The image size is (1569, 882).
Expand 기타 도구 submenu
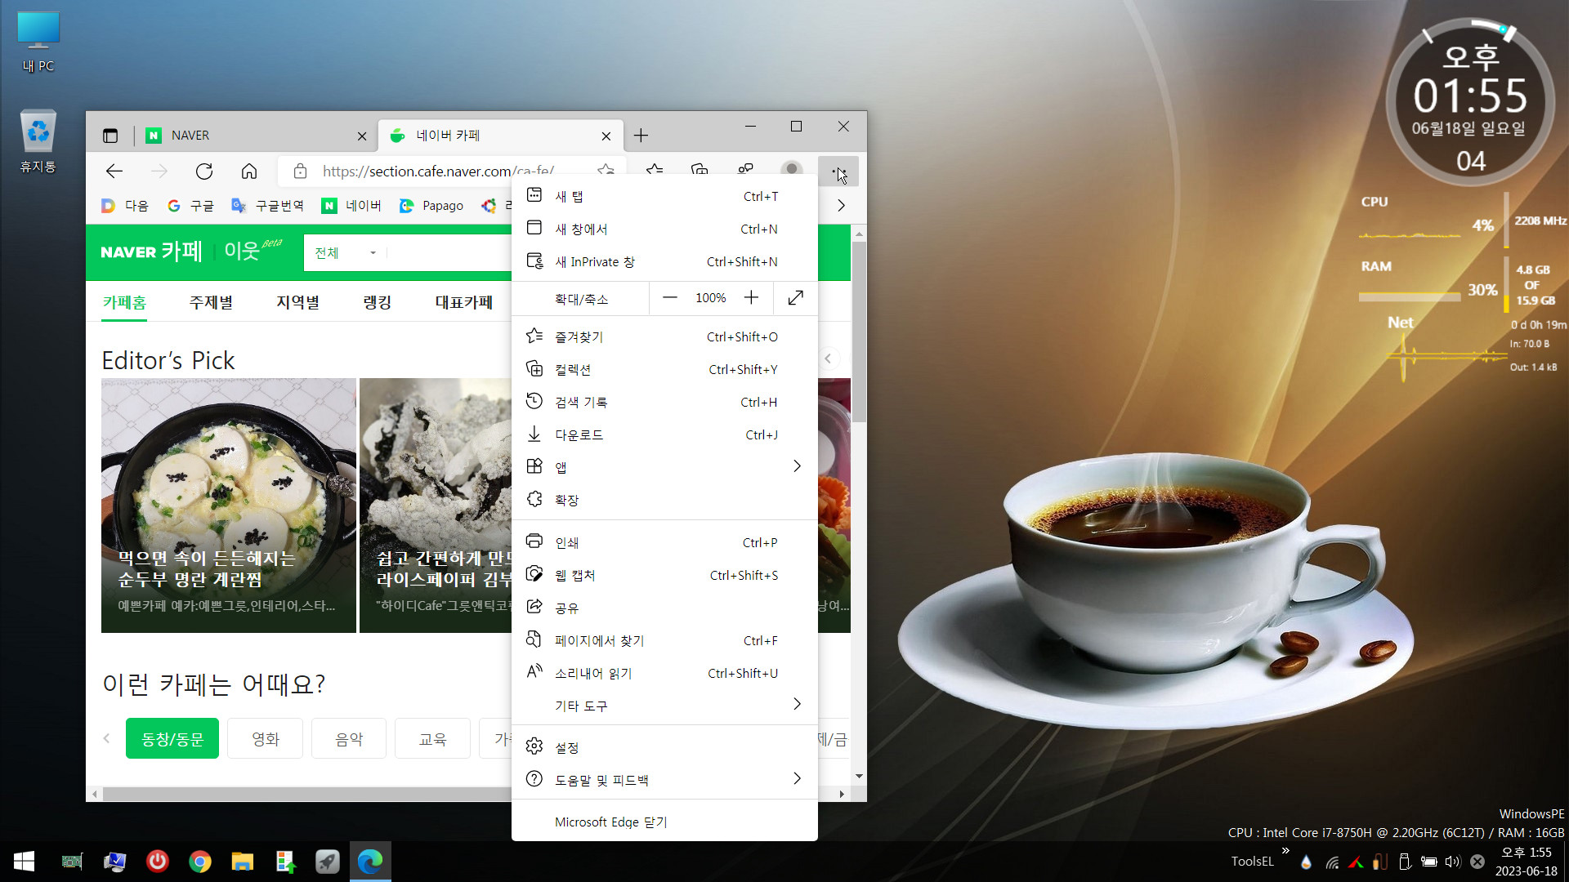664,706
